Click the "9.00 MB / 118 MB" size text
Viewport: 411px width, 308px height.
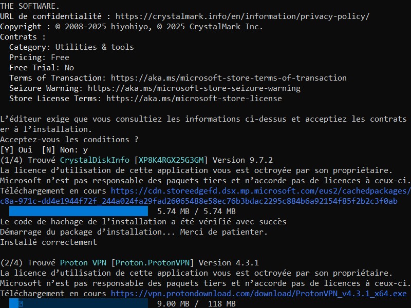[x=196, y=304]
